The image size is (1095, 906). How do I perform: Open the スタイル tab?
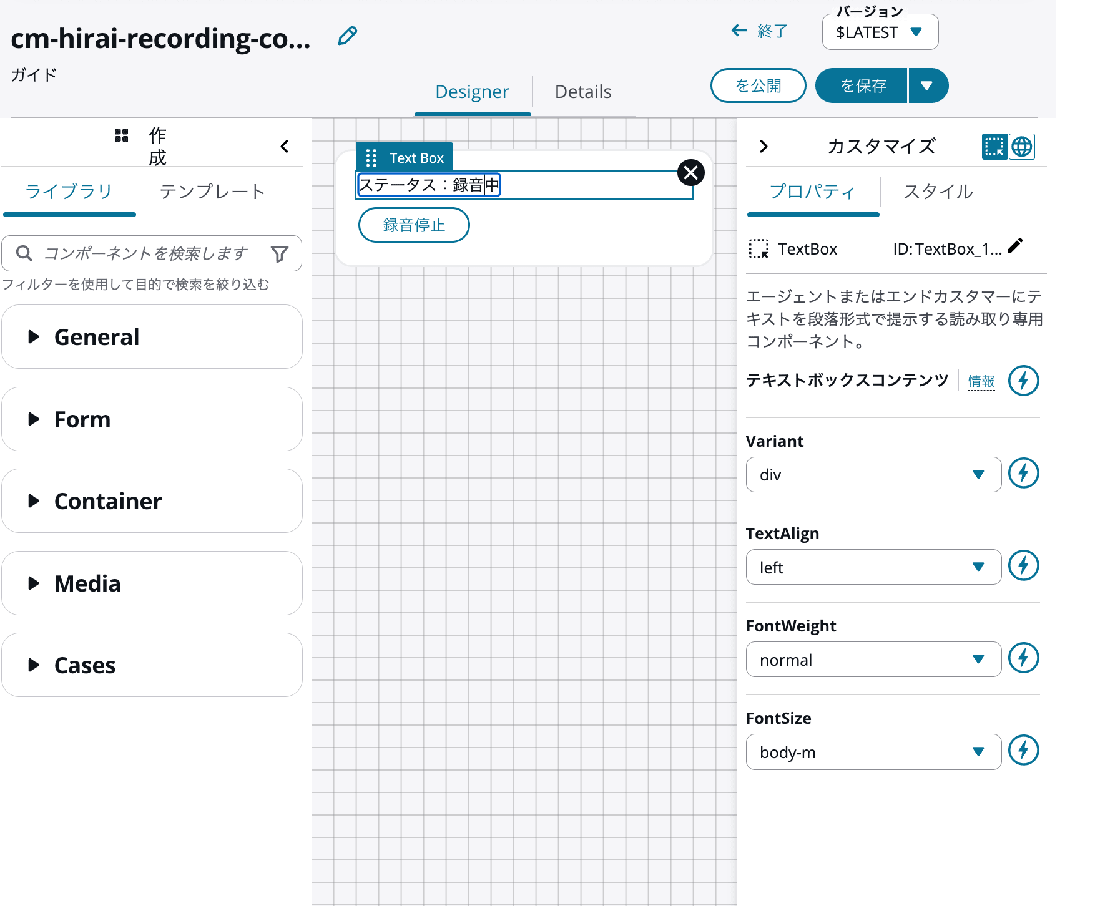pos(938,191)
